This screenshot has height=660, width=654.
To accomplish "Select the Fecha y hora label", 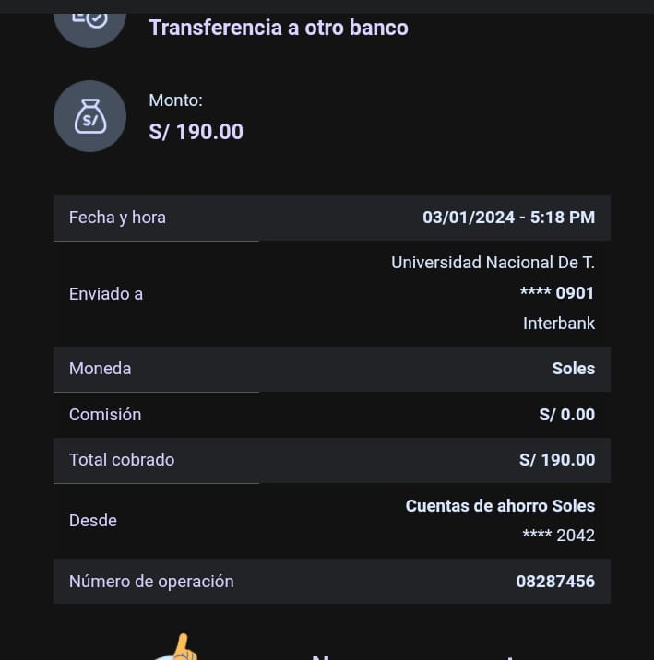I will (x=117, y=218).
